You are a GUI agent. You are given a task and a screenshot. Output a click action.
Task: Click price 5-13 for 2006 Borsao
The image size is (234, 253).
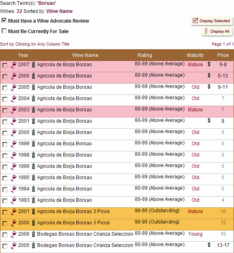[223, 76]
